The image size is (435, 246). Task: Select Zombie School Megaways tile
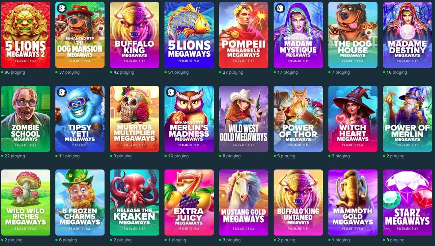pyautogui.click(x=26, y=119)
